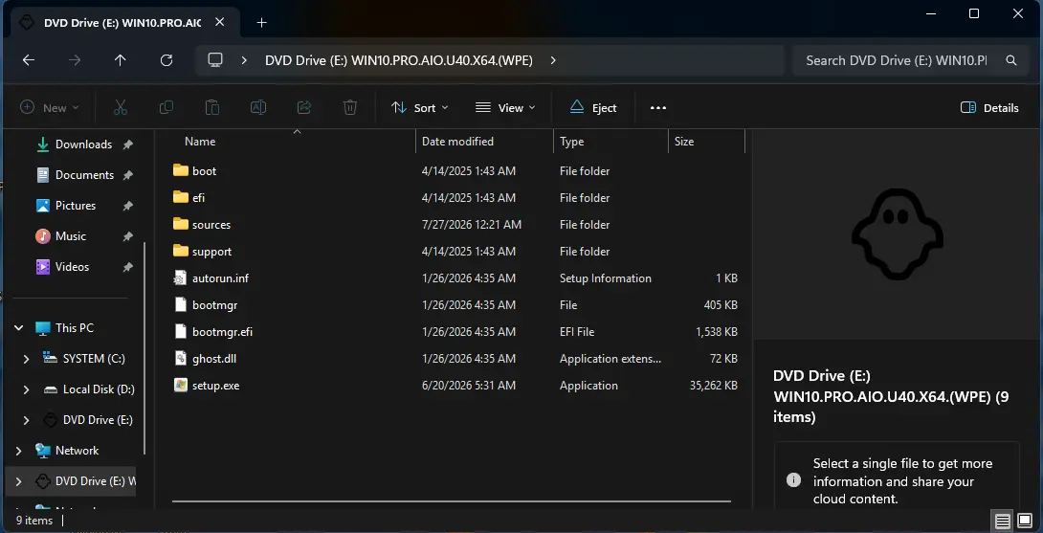Click the Paste clipboard icon
This screenshot has height=533, width=1043.
click(212, 108)
